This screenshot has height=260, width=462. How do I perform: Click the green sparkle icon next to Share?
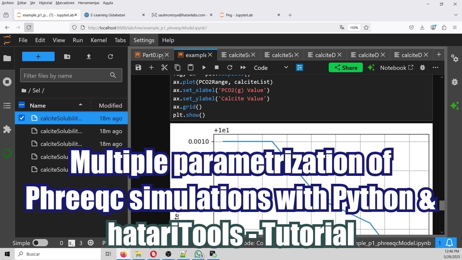371,68
